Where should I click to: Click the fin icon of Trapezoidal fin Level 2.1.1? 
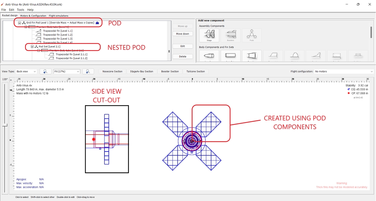[51, 54]
